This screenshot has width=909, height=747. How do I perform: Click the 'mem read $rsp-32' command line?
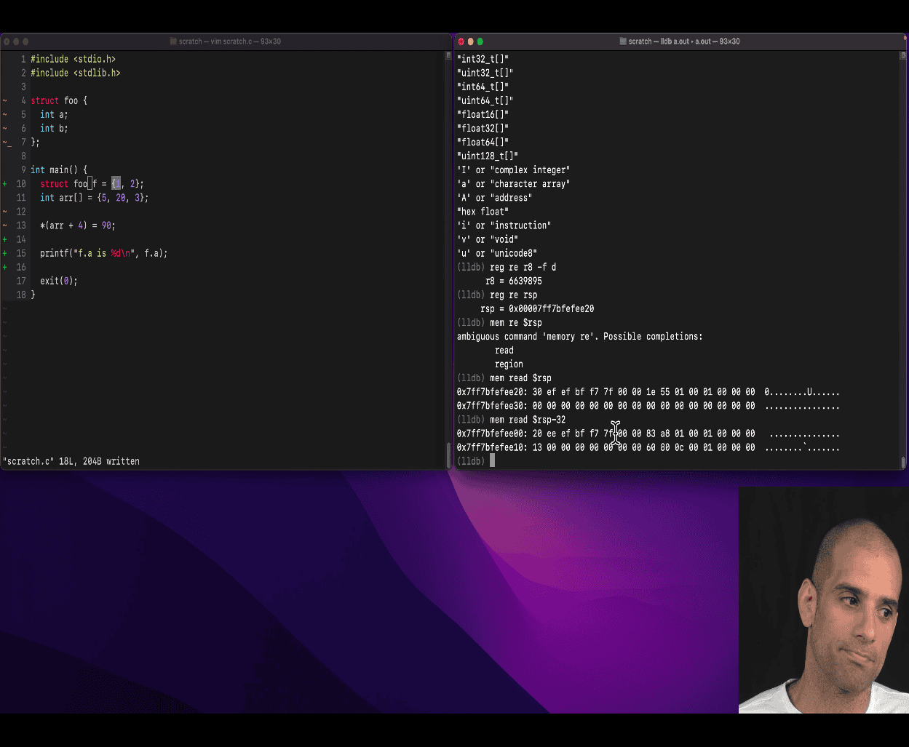(x=527, y=420)
